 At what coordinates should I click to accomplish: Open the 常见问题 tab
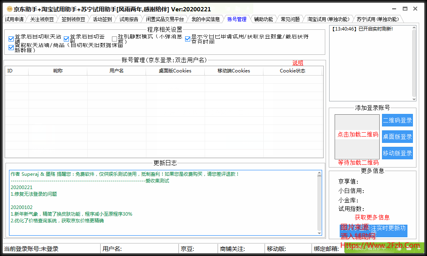click(x=290, y=19)
